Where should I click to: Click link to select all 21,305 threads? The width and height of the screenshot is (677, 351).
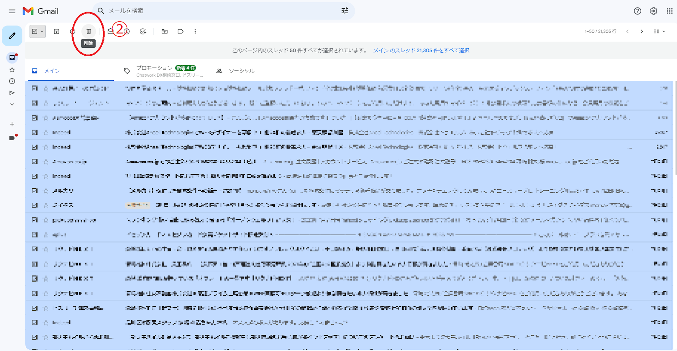tap(421, 50)
